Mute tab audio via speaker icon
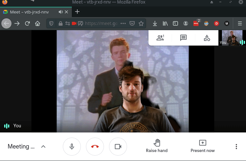The width and height of the screenshot is (246, 161). point(61,12)
